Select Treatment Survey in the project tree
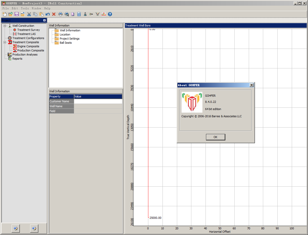The height and width of the screenshot is (235, 308). pos(29,30)
